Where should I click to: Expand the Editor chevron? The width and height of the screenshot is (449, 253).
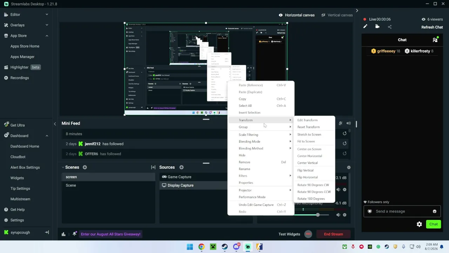coord(47,14)
